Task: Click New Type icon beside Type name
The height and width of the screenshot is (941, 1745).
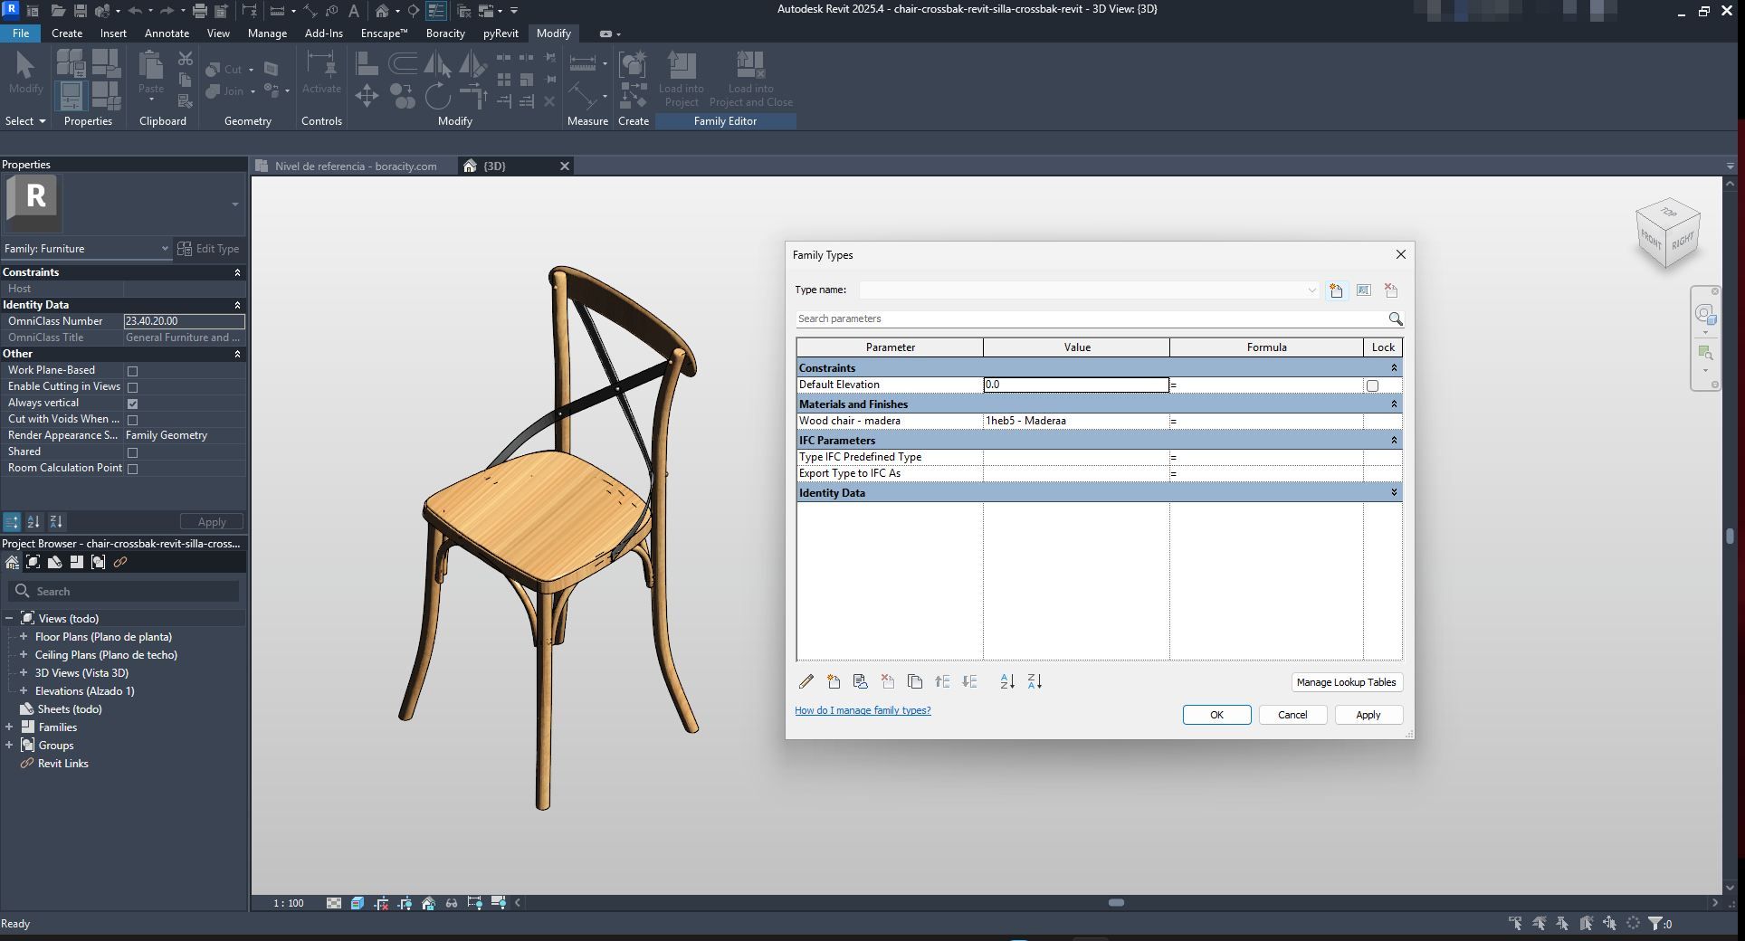Action: point(1336,290)
